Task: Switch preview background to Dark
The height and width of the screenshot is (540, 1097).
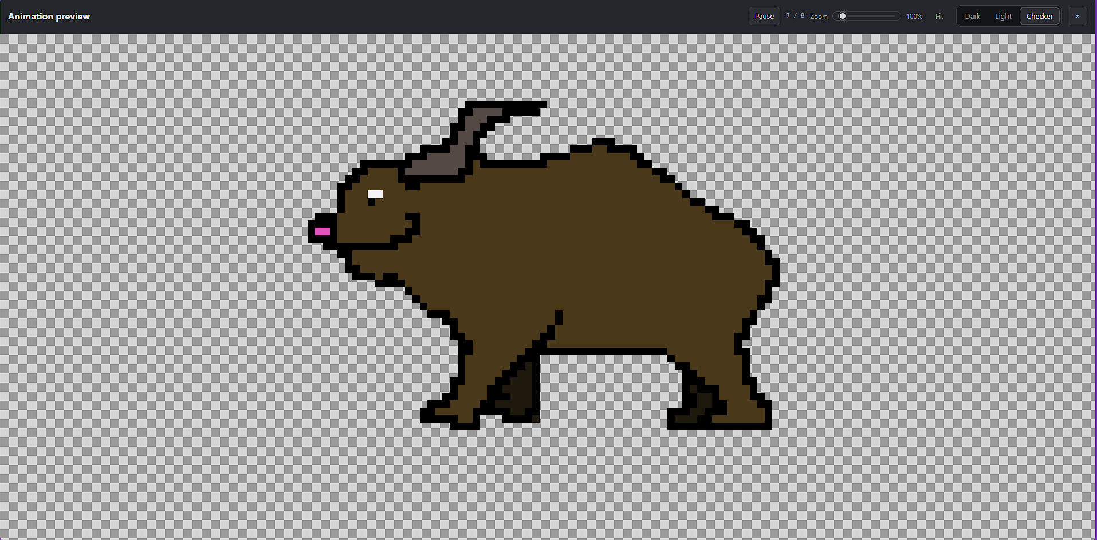Action: click(x=973, y=16)
